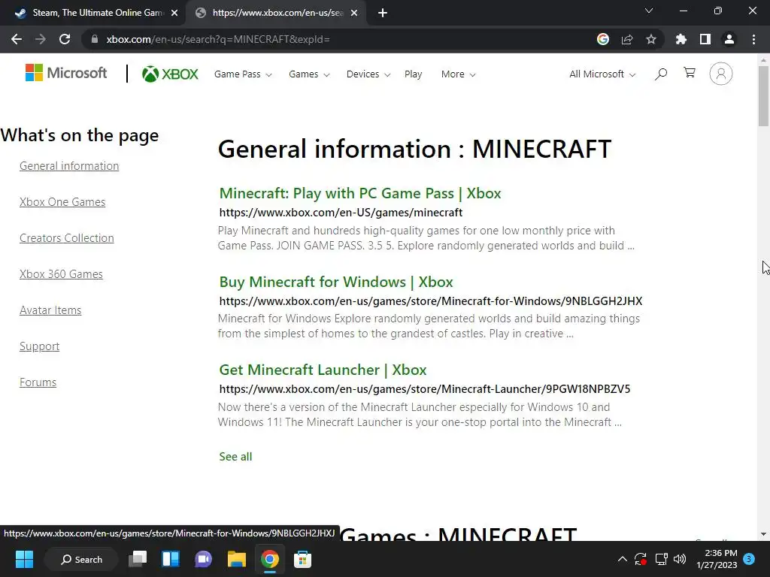Expand the More menu

click(x=458, y=74)
